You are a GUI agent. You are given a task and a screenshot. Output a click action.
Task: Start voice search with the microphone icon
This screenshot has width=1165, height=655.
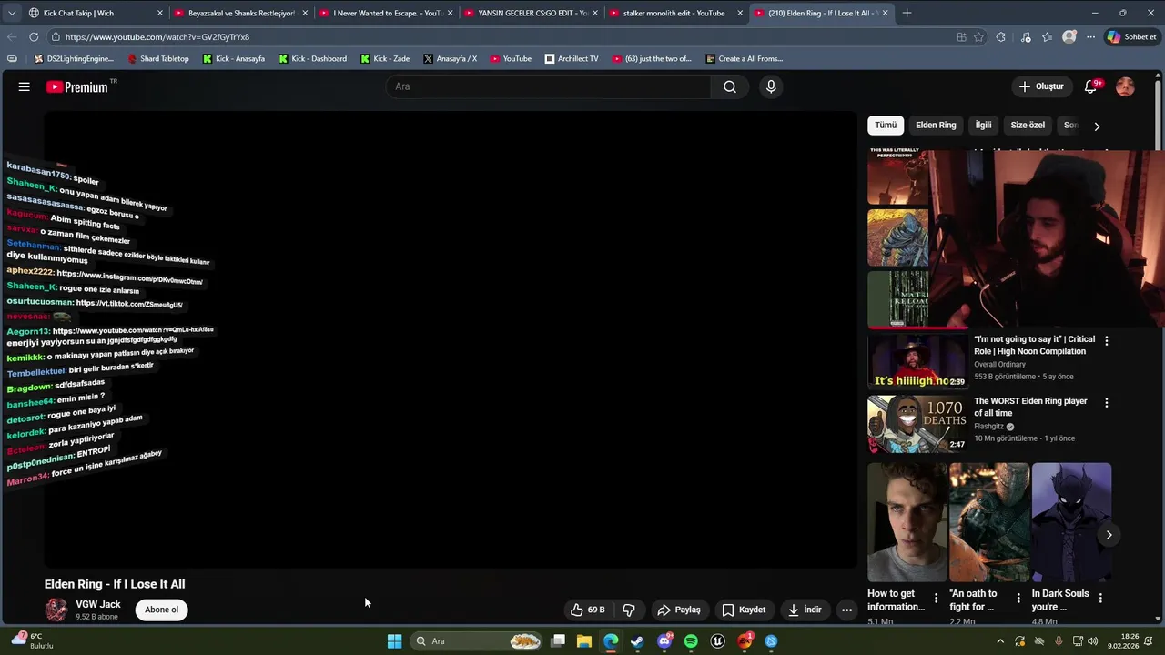pos(771,86)
